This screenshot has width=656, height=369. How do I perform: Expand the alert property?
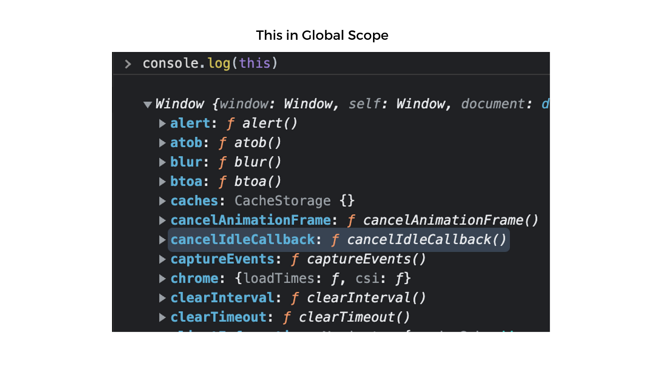tap(162, 123)
